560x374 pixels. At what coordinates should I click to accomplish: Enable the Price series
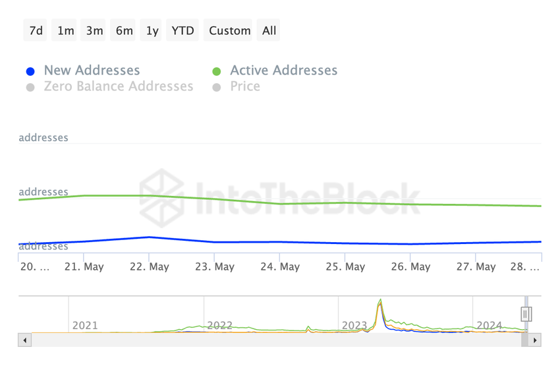tap(244, 86)
